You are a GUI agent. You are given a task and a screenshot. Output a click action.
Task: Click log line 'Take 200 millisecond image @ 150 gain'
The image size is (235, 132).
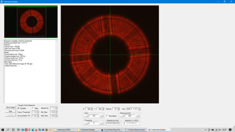tap(18, 64)
